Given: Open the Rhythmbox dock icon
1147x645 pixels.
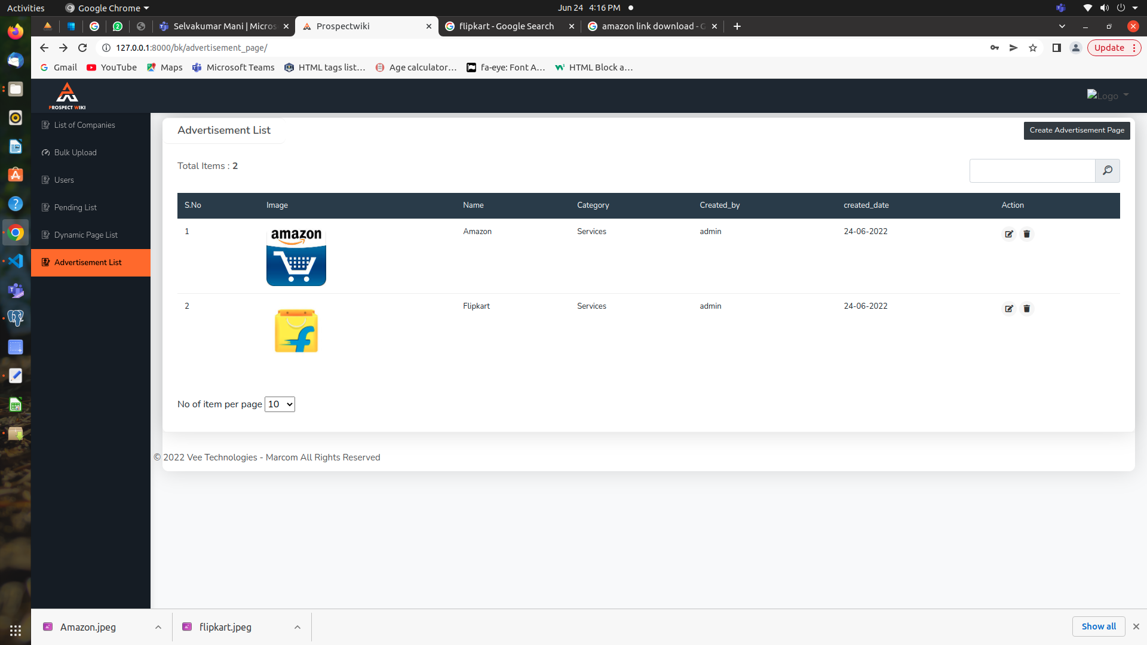Looking at the screenshot, I should point(16,118).
